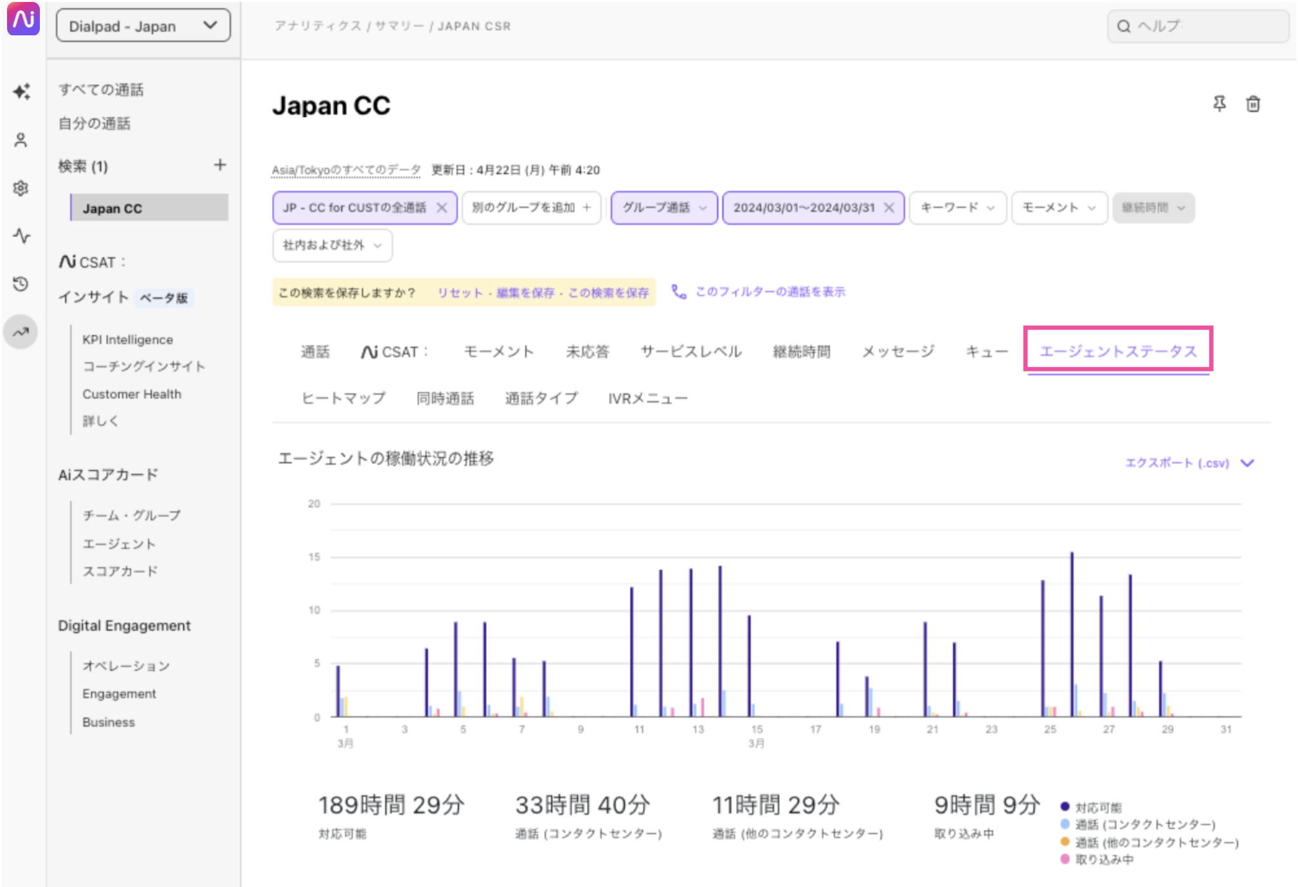Open the activity pulse icon in sidebar
The width and height of the screenshot is (1298, 887).
click(x=21, y=236)
